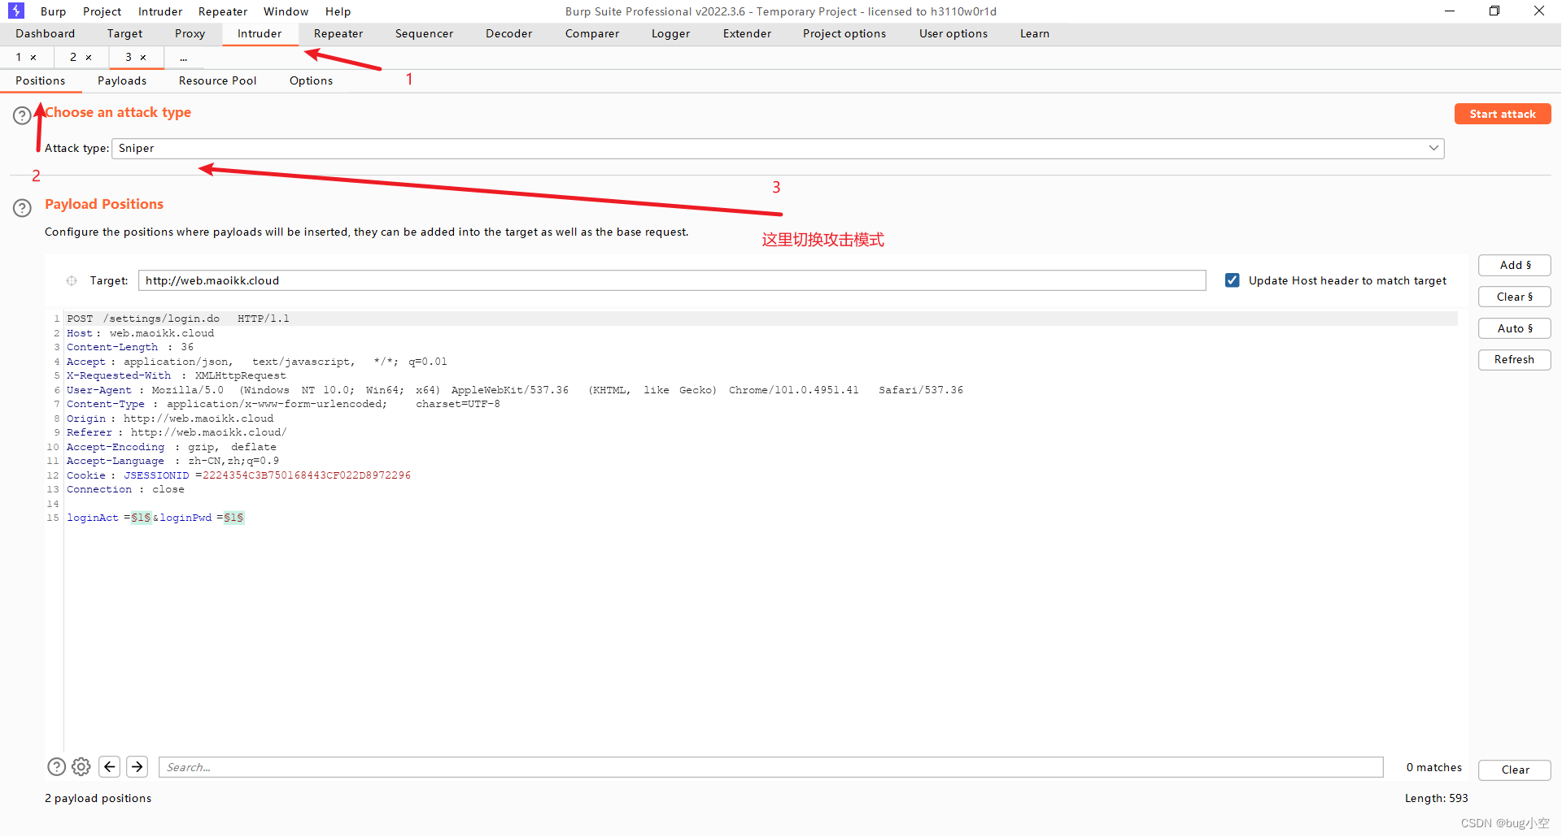This screenshot has width=1562, height=837.
Task: Switch to the Payloads sub-tab
Action: [122, 80]
